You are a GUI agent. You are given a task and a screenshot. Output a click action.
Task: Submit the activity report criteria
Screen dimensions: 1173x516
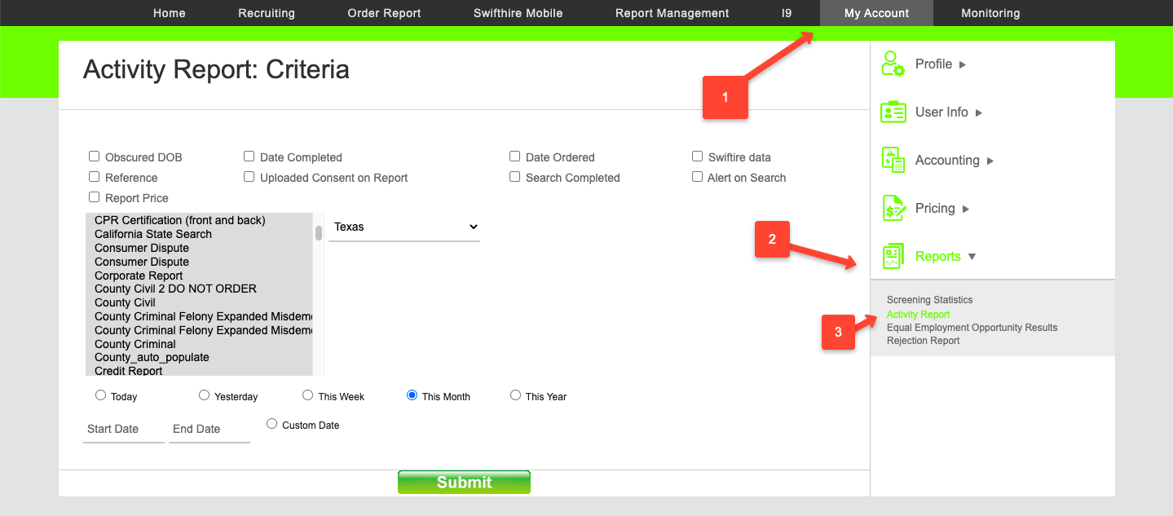[464, 482]
